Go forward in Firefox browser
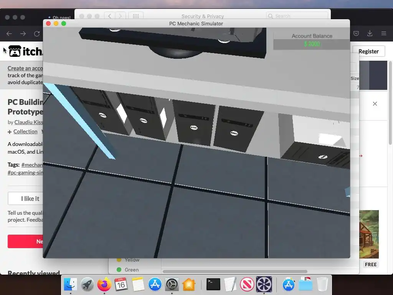The width and height of the screenshot is (393, 295). coord(23,34)
